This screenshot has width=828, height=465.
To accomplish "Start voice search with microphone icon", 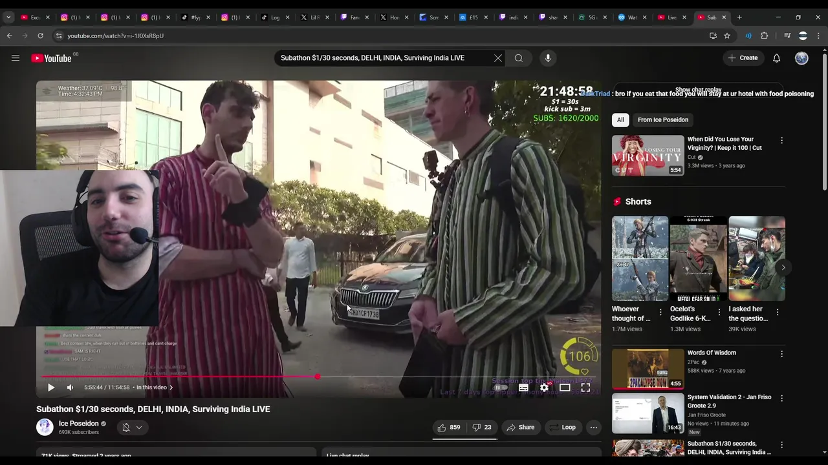I will point(548,58).
